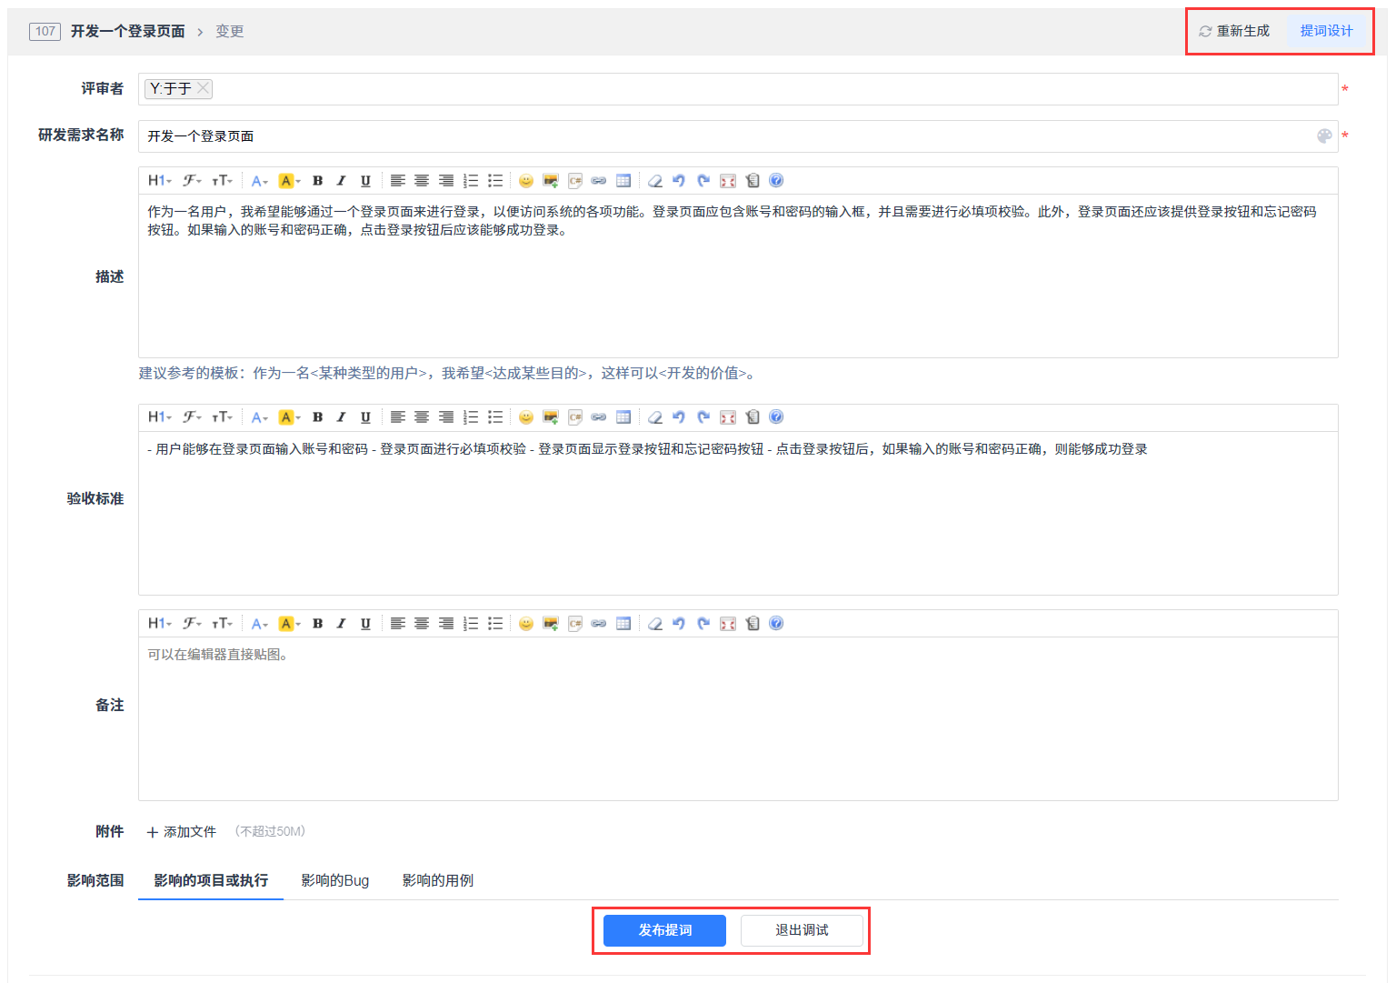Open breadcrumb link 开发一个登录页面
Viewport: 1396px width, 983px height.
[127, 32]
